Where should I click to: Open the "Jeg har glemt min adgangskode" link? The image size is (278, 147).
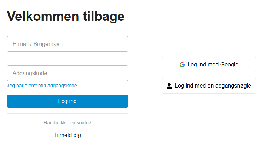click(42, 86)
